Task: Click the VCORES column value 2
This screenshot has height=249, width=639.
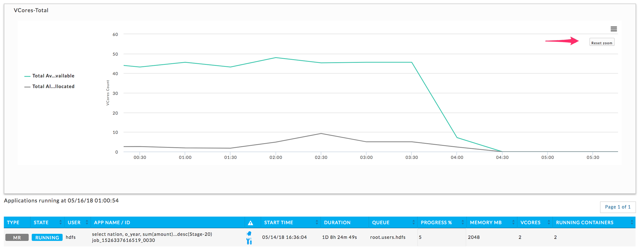Action: coord(520,237)
